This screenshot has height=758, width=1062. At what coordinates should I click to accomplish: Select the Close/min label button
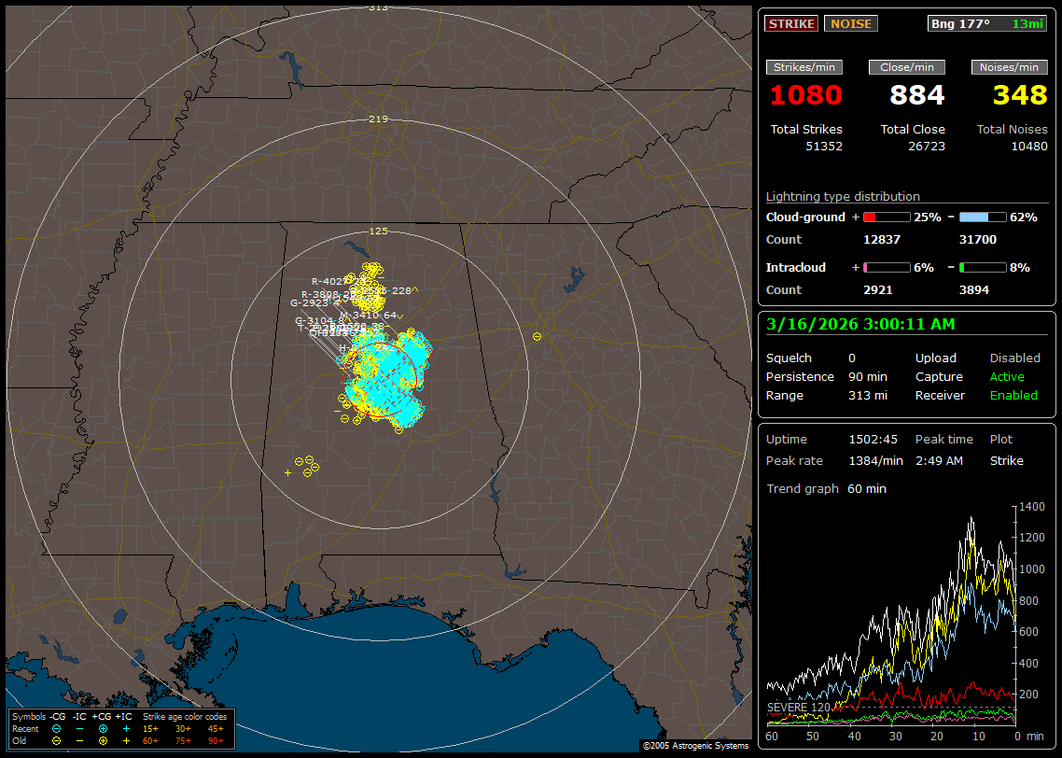click(907, 67)
